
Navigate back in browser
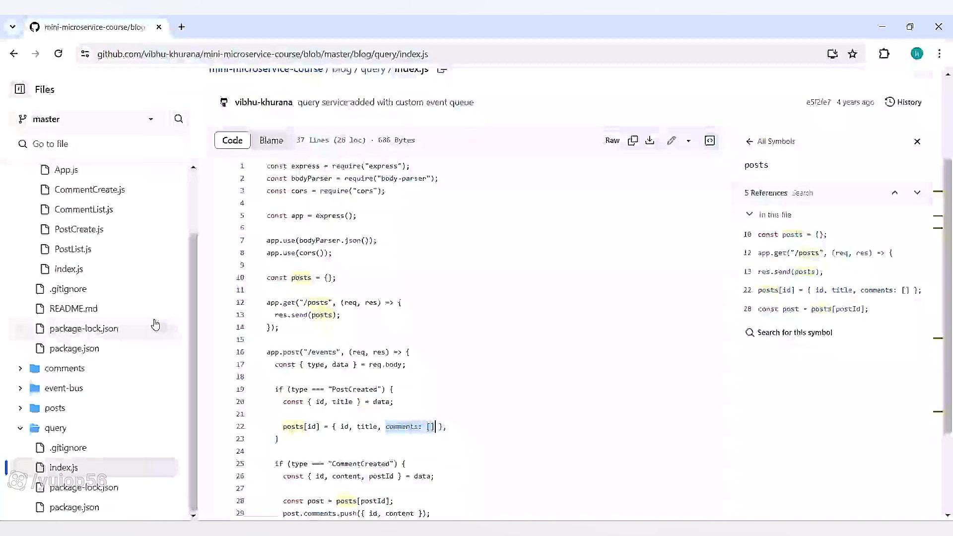(14, 54)
